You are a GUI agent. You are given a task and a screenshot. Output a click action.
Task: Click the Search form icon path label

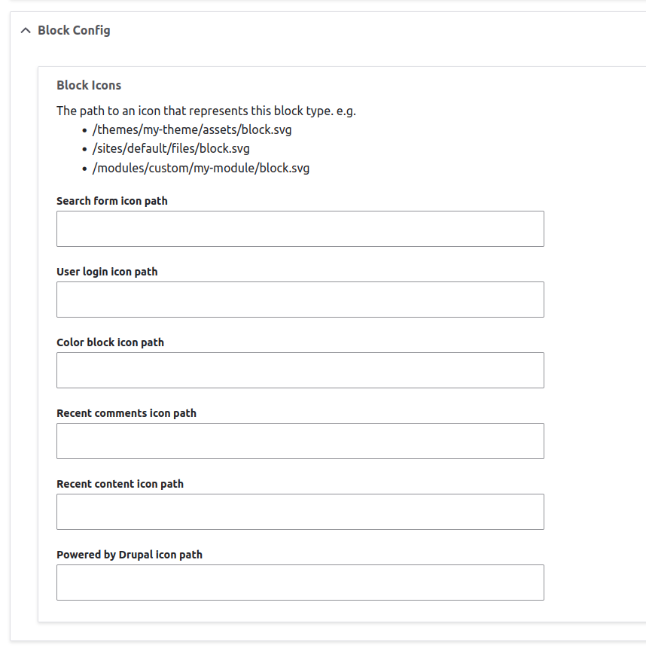[111, 201]
